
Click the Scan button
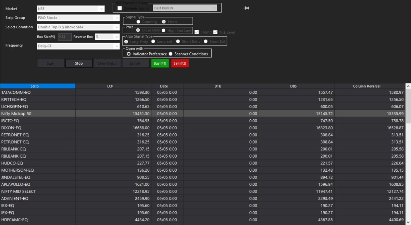(x=51, y=63)
